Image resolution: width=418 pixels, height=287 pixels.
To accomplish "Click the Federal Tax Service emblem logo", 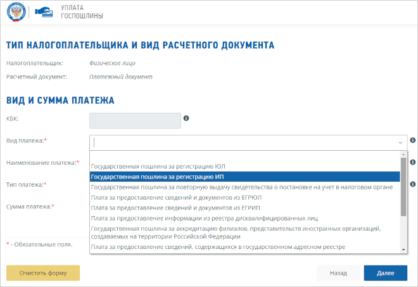I will click(x=16, y=12).
